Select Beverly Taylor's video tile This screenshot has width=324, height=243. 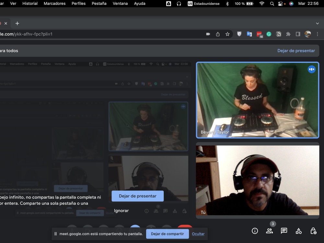258,100
